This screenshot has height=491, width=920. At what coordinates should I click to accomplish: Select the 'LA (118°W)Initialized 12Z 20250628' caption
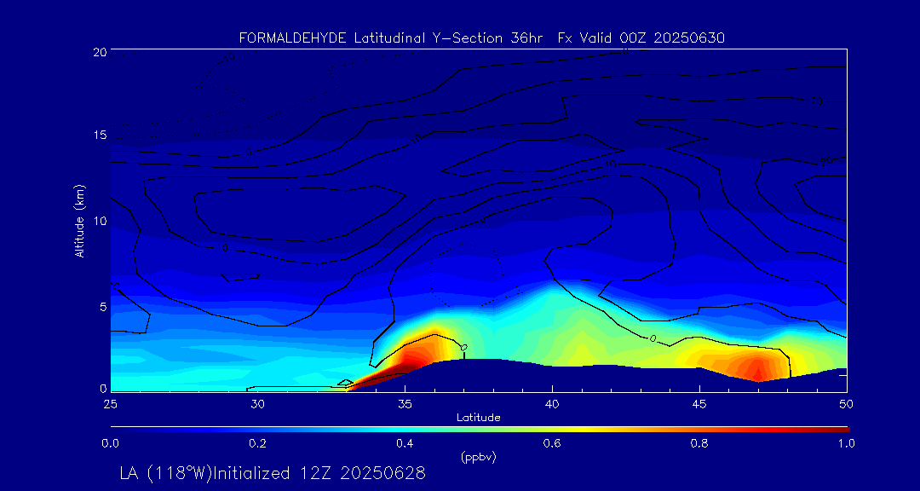click(x=273, y=474)
